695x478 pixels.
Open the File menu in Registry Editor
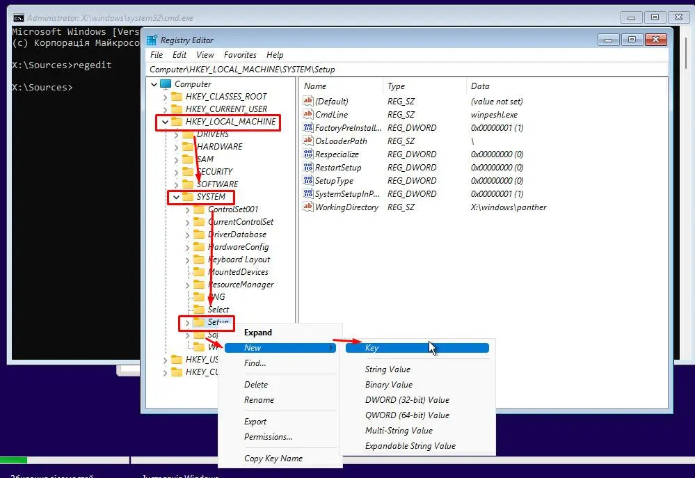[x=157, y=55]
